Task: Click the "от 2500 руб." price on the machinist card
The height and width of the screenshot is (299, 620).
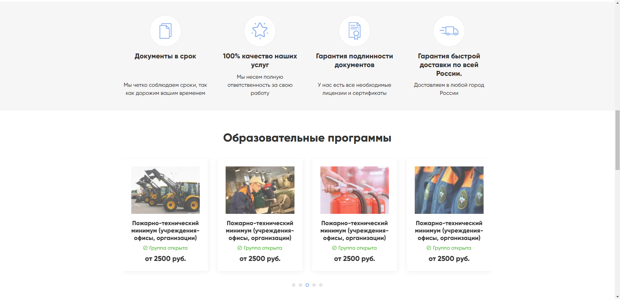Action: point(260,259)
